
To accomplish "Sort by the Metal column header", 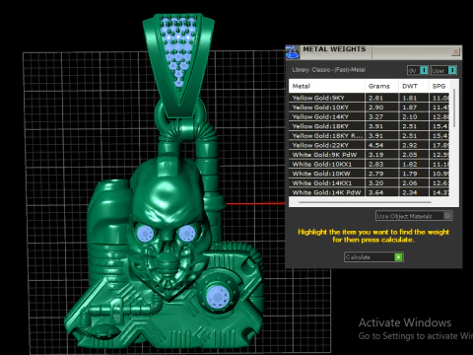I will (x=327, y=86).
